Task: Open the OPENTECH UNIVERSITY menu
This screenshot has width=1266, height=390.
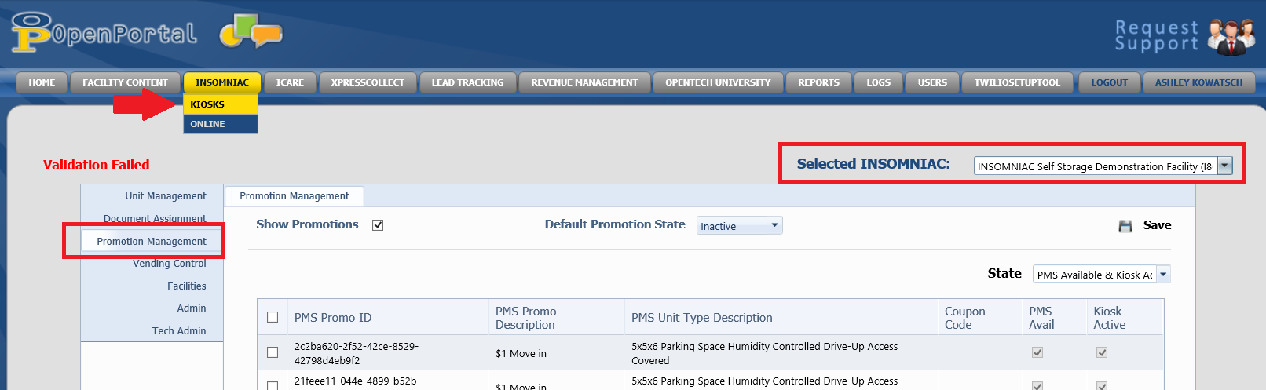Action: point(718,82)
